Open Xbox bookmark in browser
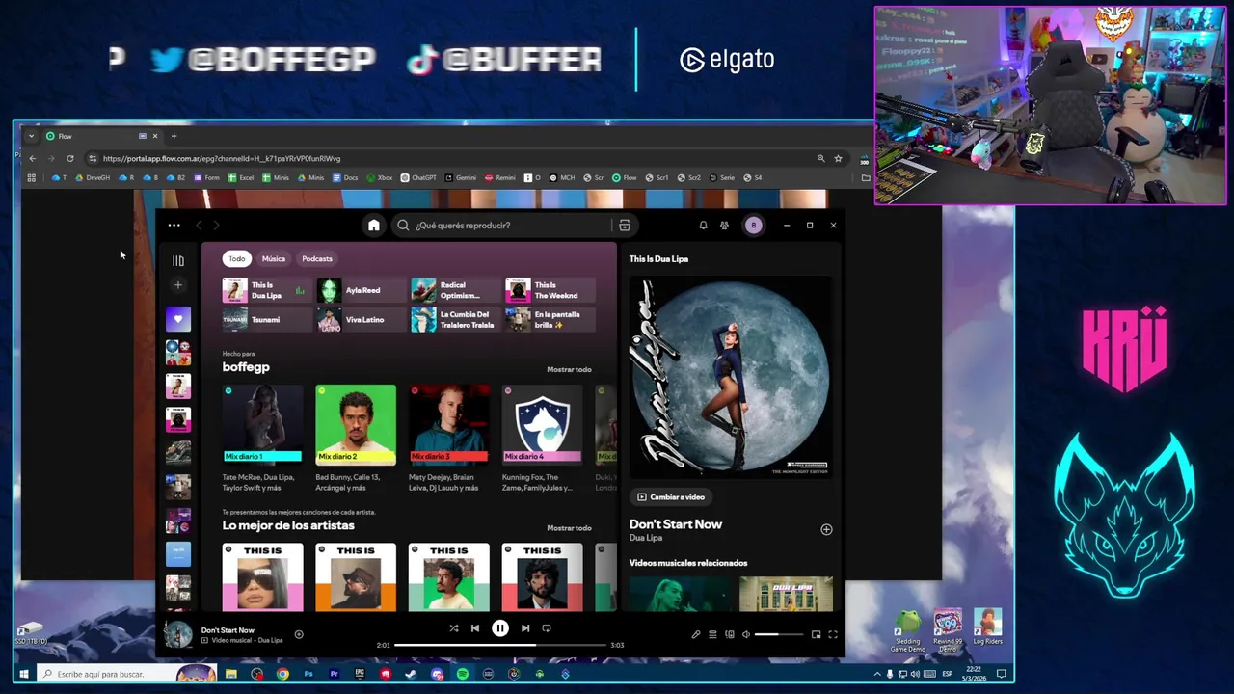Viewport: 1234px width, 694px height. [x=379, y=178]
